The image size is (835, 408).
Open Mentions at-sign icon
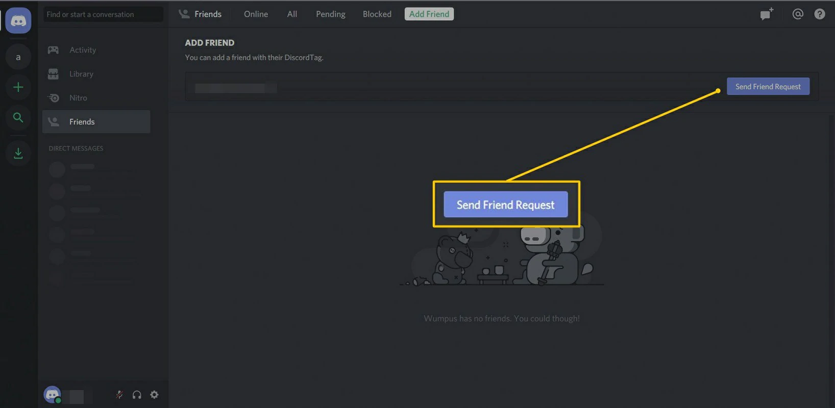click(798, 14)
